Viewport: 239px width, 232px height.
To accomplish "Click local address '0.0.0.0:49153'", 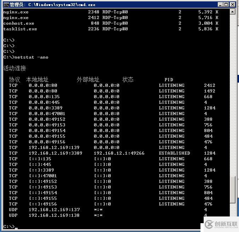I will coord(47,125).
